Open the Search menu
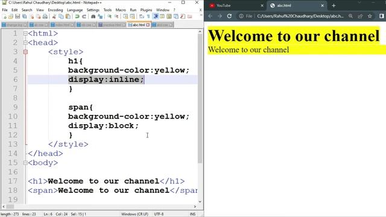386x217 pixels. pos(27,10)
